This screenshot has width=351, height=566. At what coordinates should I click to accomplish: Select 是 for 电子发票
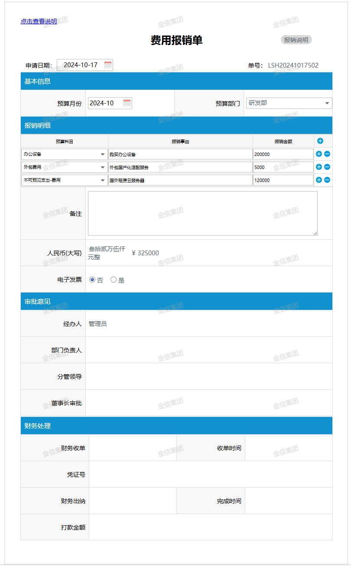[114, 280]
